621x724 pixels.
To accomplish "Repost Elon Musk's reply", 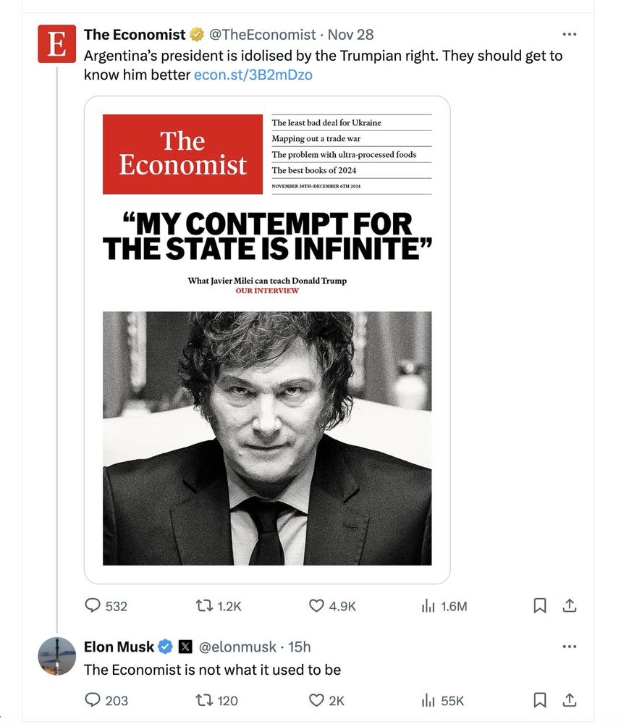I will click(x=216, y=700).
